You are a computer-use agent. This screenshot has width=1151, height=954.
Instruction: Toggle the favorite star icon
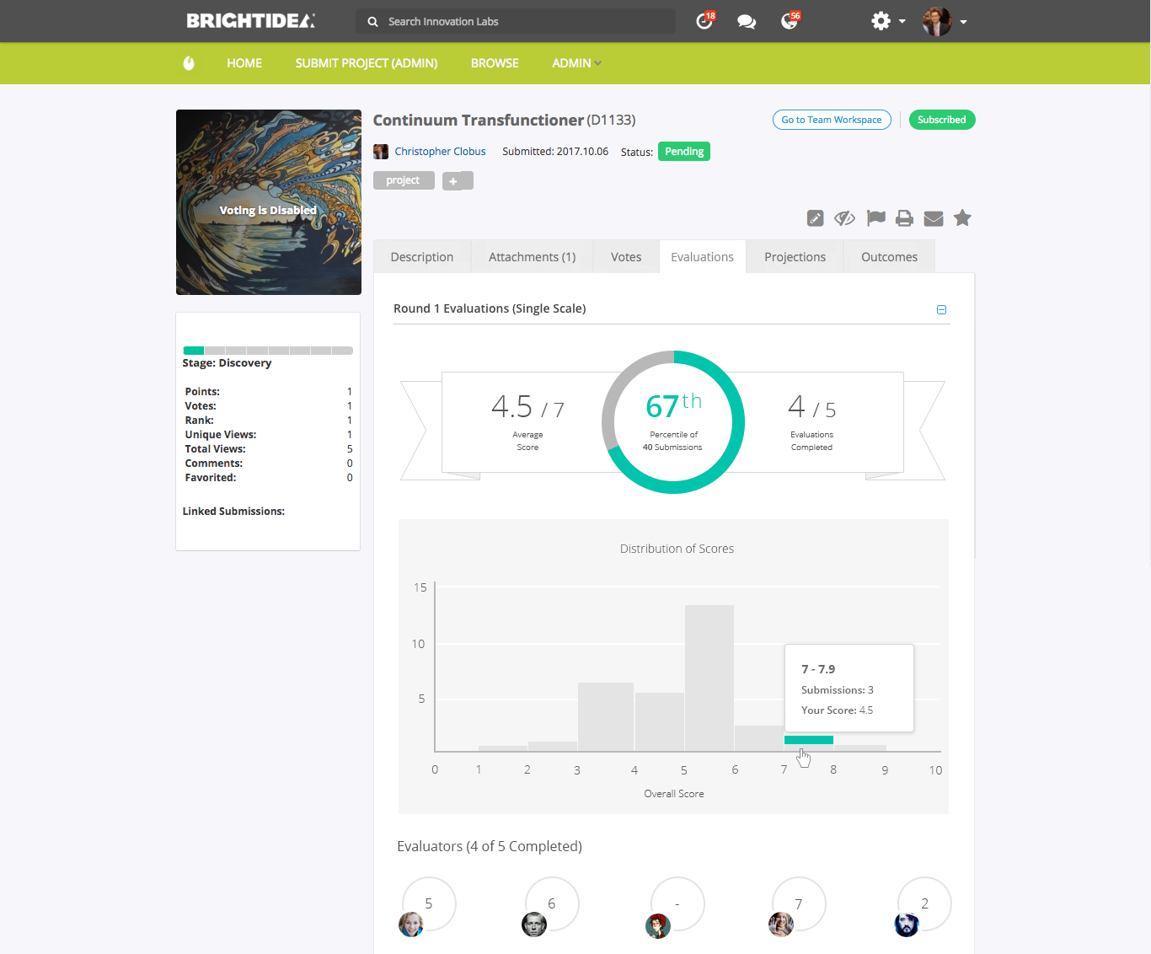(x=962, y=218)
